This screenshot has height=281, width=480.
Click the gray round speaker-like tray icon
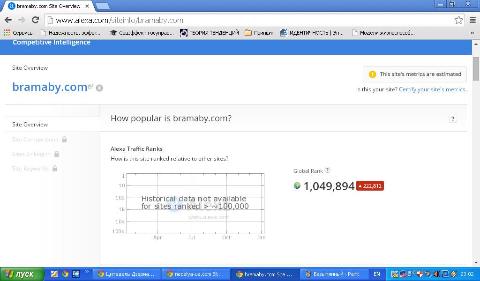coord(428,274)
